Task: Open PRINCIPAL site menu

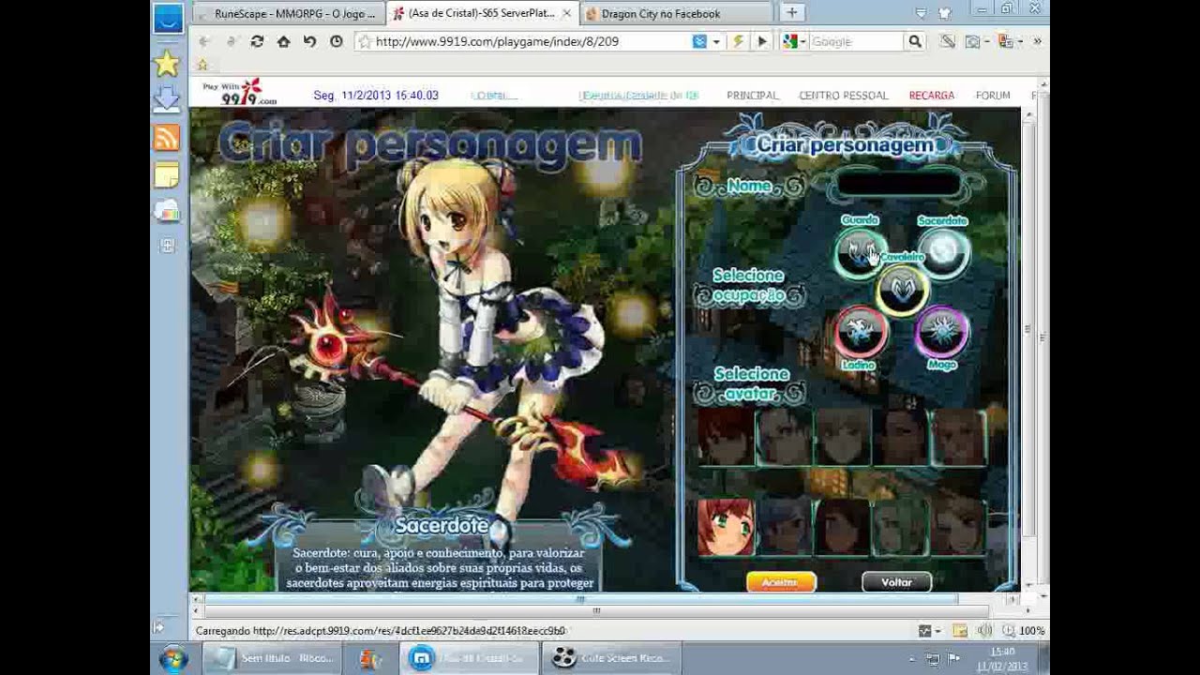Action: 753,96
